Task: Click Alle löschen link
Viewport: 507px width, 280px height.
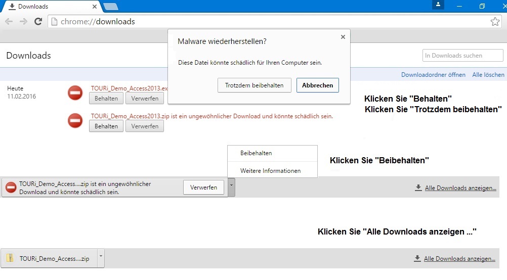Action: [488, 75]
